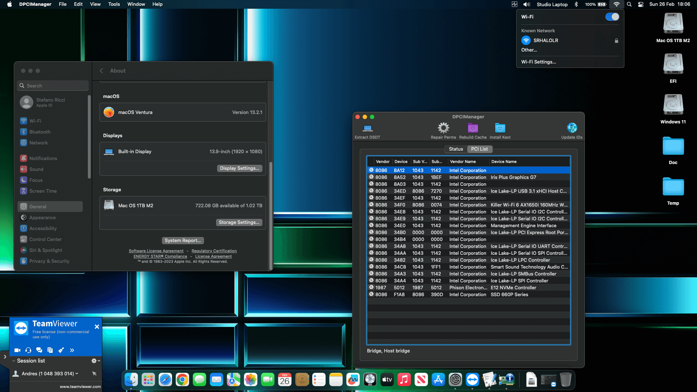Viewport: 697px width, 392px height.
Task: Click Display Settings button
Action: 239,168
